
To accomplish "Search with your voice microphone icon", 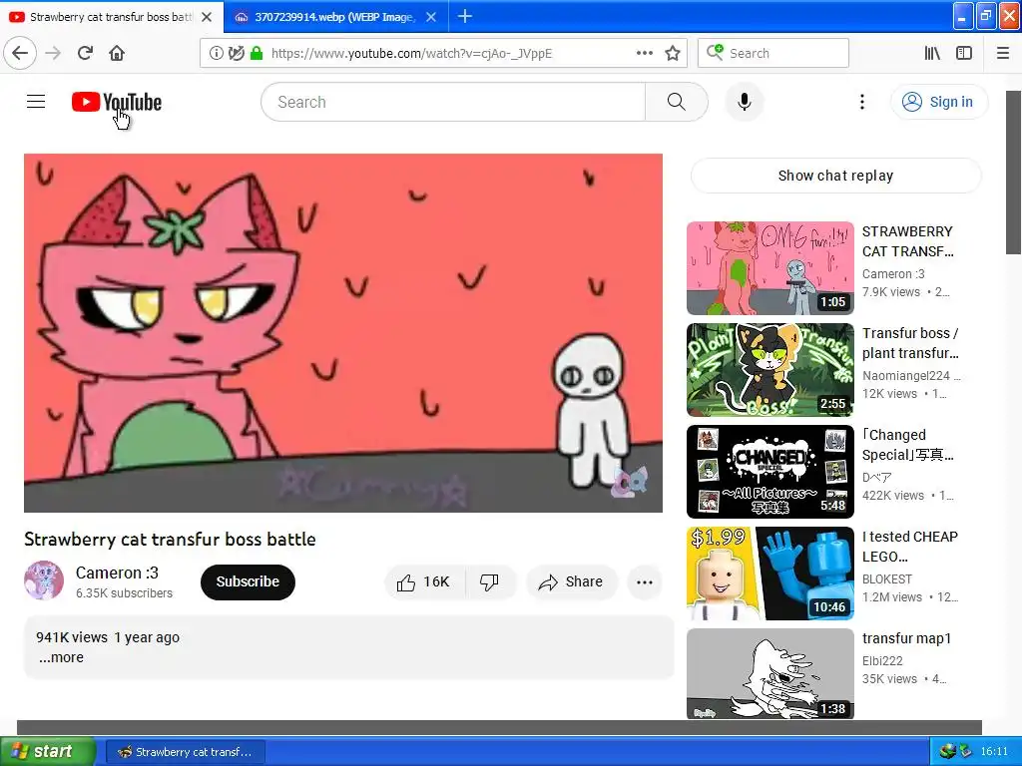I will (x=745, y=102).
